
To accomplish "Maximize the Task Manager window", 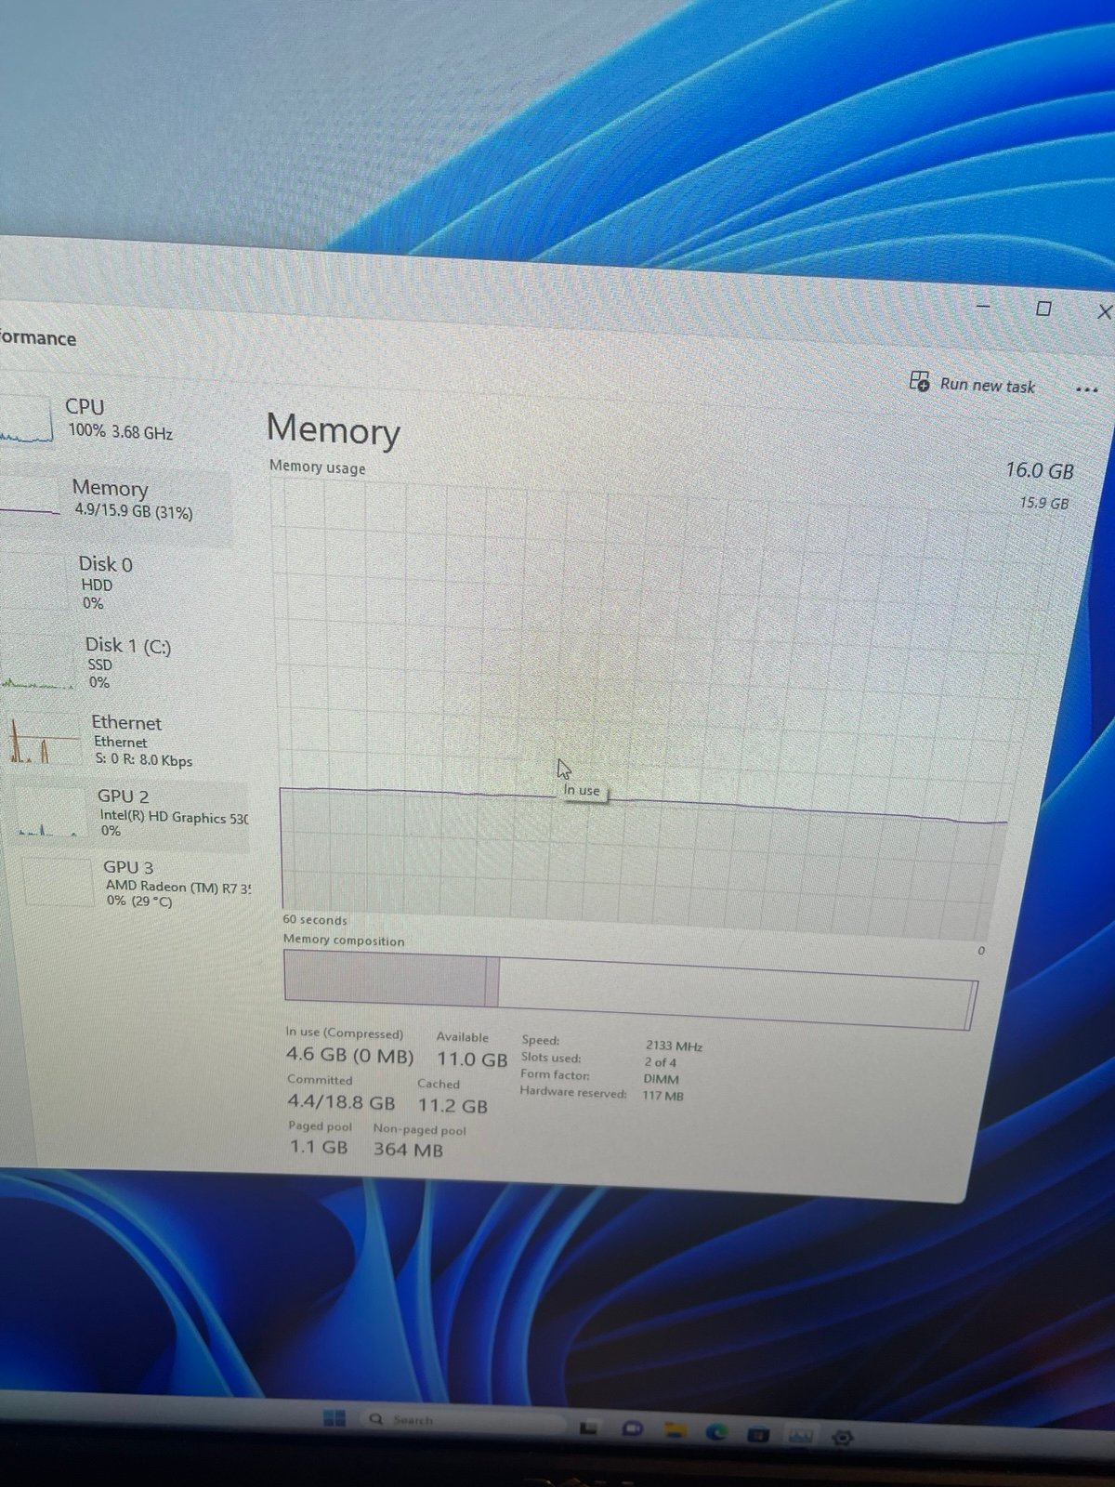I will [x=1043, y=309].
